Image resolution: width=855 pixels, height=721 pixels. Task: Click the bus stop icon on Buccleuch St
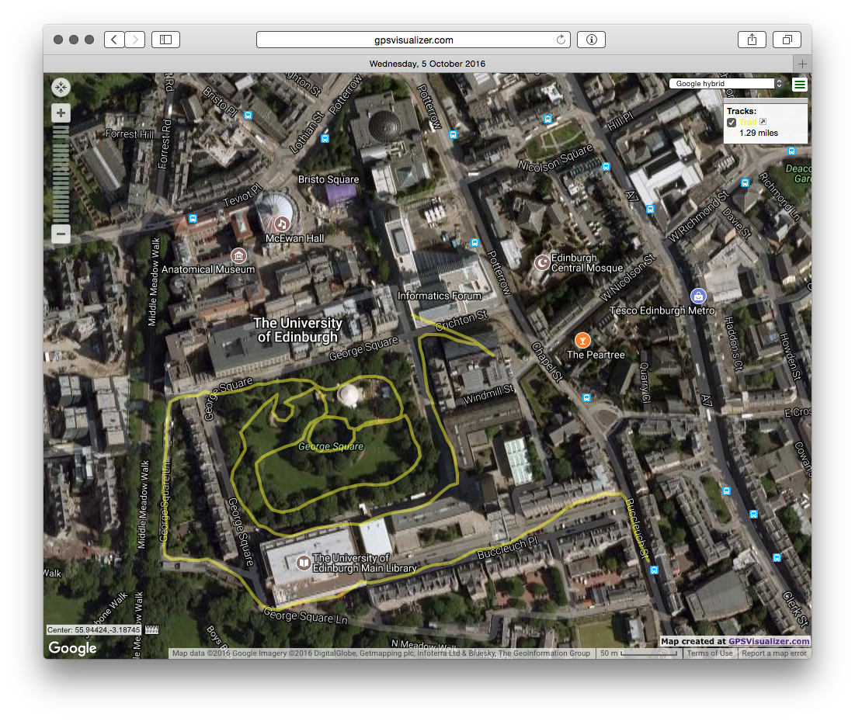pyautogui.click(x=655, y=570)
